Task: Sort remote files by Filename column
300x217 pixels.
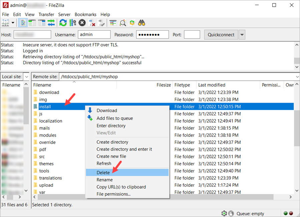Action: 74,85
